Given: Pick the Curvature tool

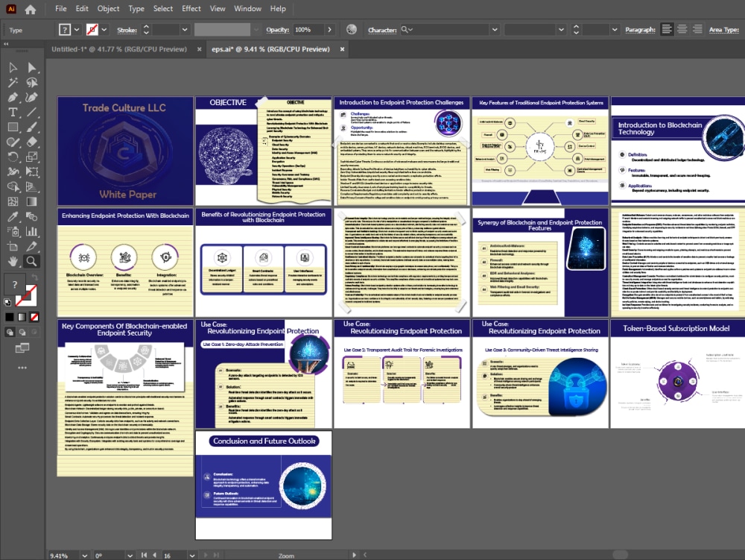Looking at the screenshot, I should (32, 98).
